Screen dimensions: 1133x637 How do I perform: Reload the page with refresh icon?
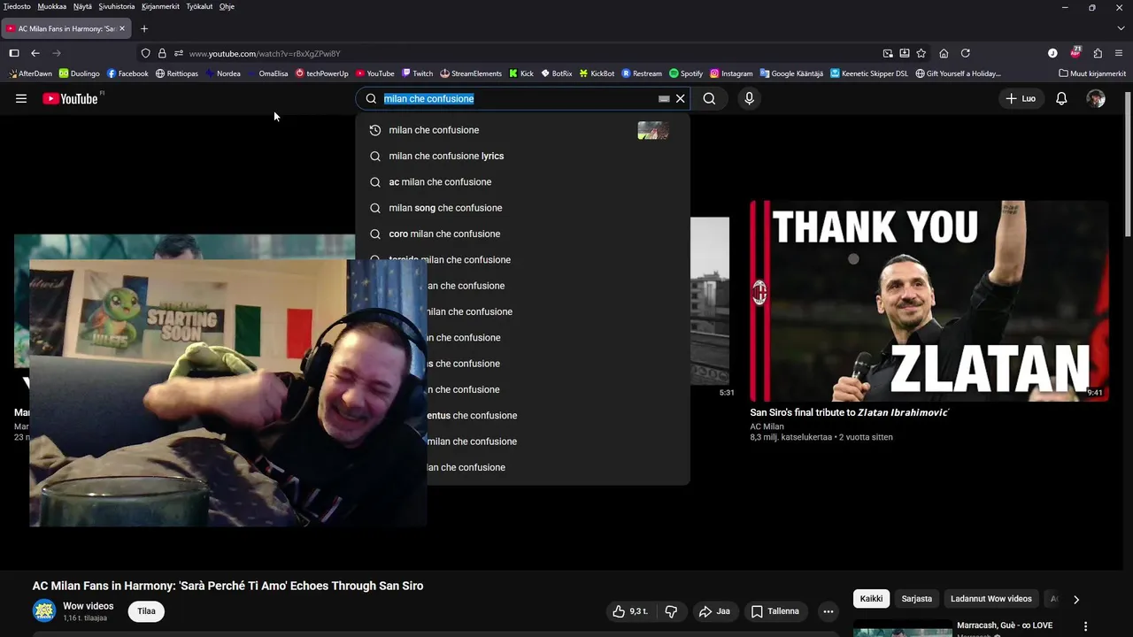tap(966, 53)
